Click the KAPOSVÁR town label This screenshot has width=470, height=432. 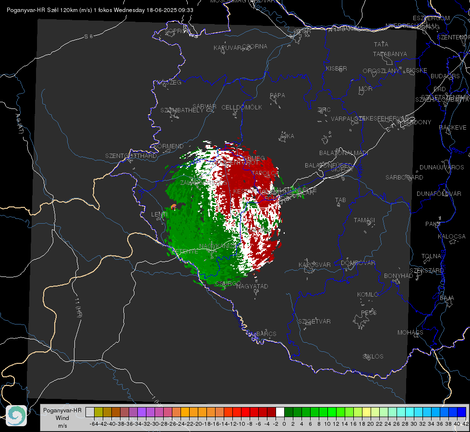tap(314, 264)
